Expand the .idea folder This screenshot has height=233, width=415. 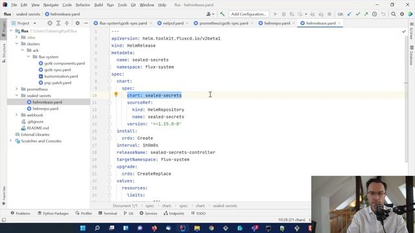pyautogui.click(x=17, y=38)
